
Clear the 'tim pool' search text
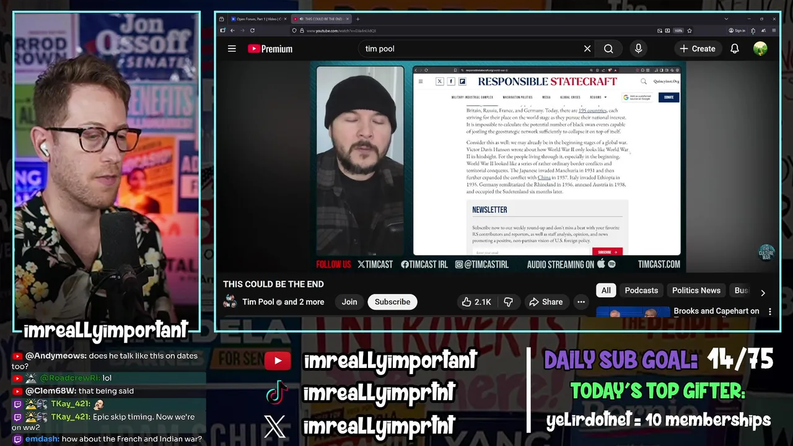[x=587, y=48]
